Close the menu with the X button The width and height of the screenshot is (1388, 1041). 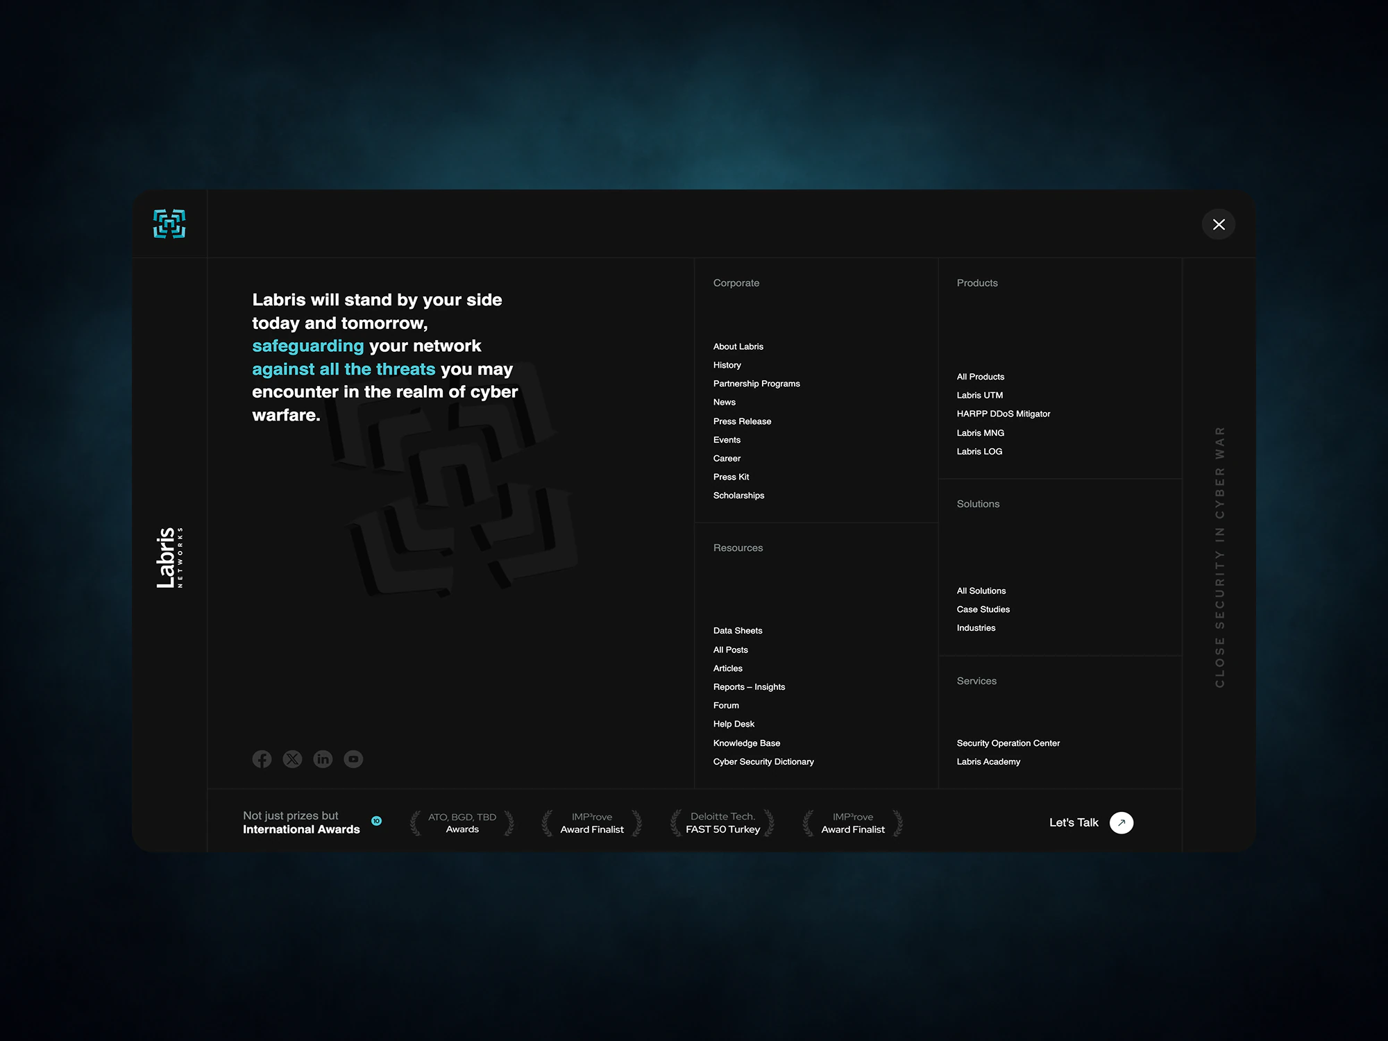tap(1219, 224)
